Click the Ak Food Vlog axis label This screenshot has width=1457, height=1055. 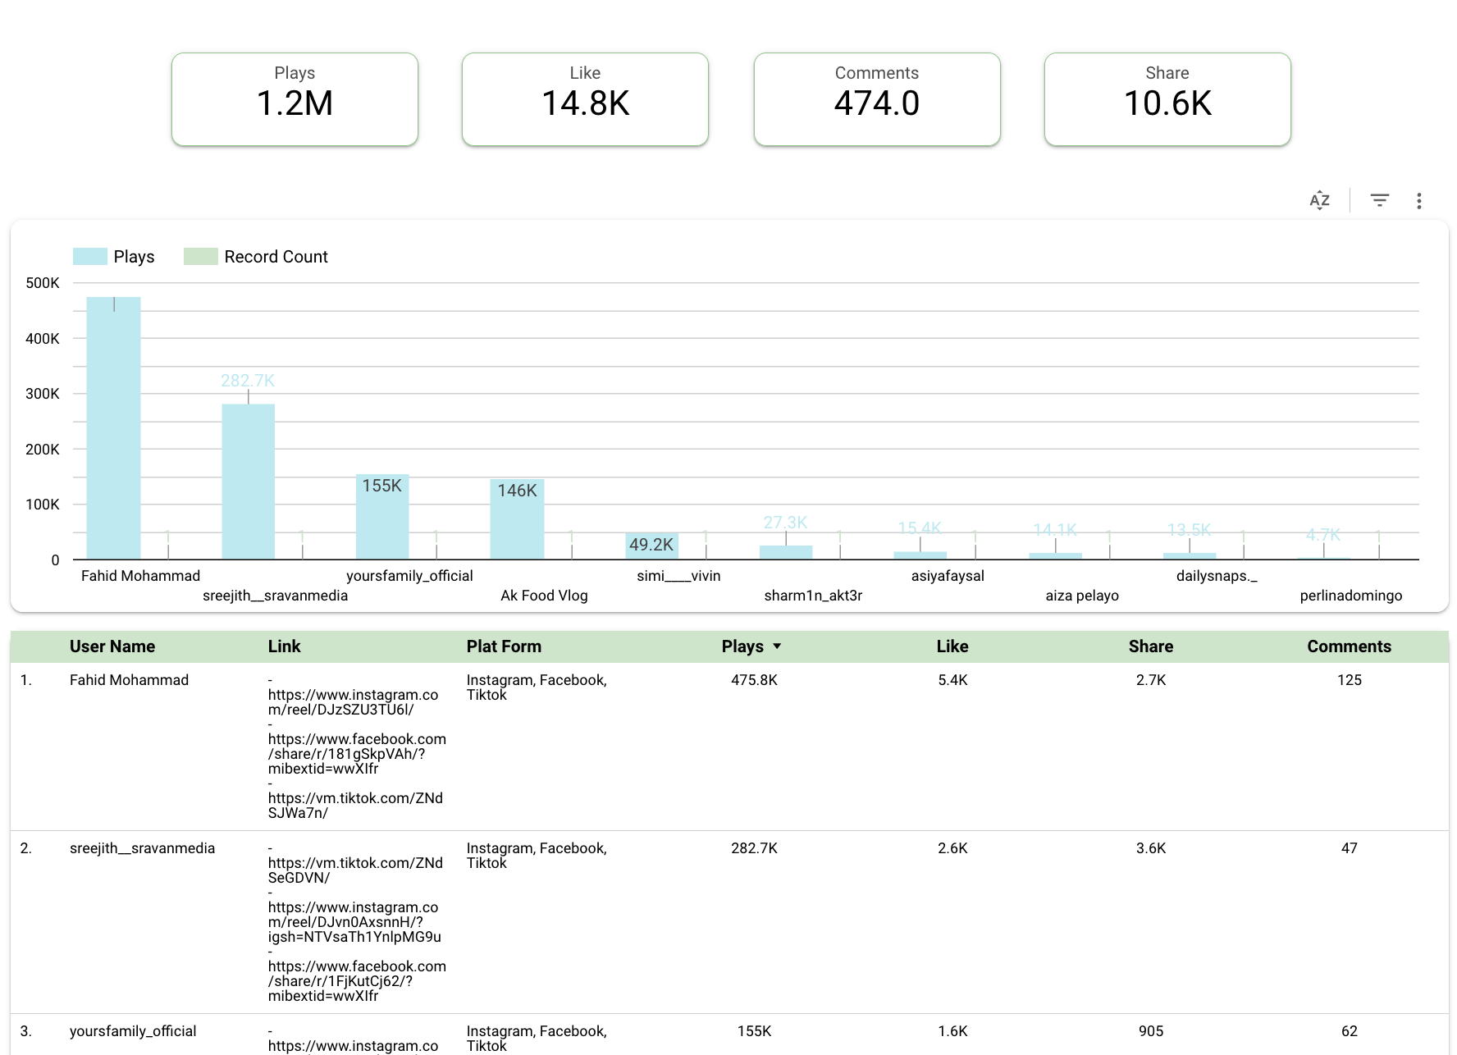point(544,596)
